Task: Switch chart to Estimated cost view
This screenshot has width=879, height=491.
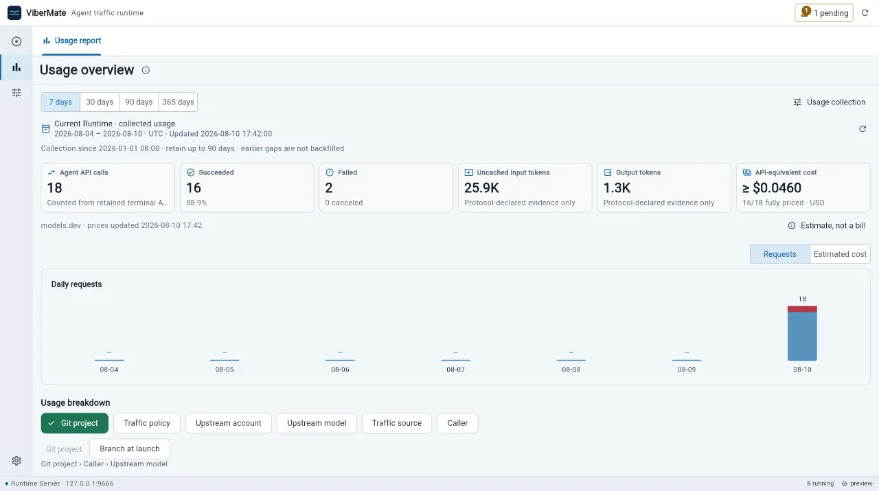Action: (840, 254)
